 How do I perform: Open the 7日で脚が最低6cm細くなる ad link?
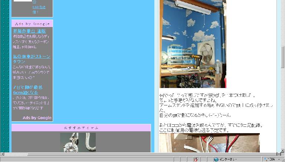(x=27, y=90)
